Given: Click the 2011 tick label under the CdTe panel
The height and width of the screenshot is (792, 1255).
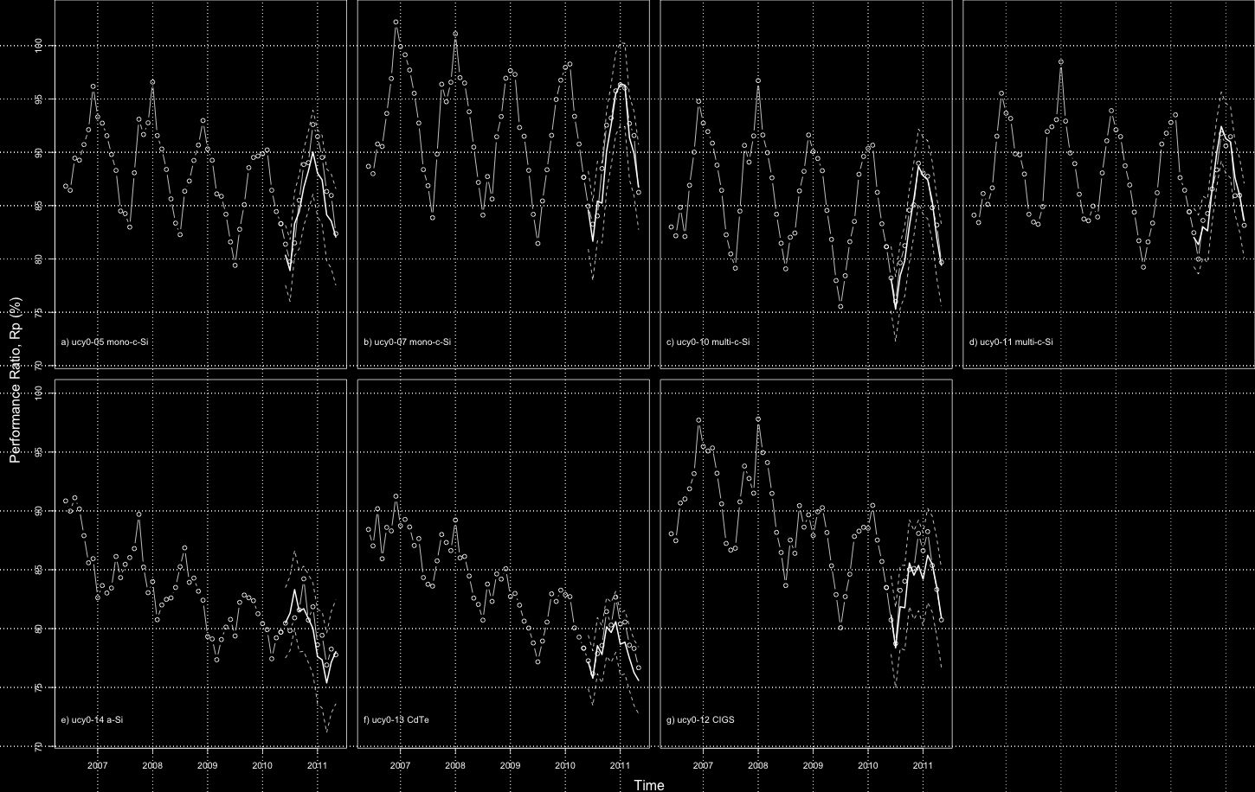Looking at the screenshot, I should [x=620, y=766].
